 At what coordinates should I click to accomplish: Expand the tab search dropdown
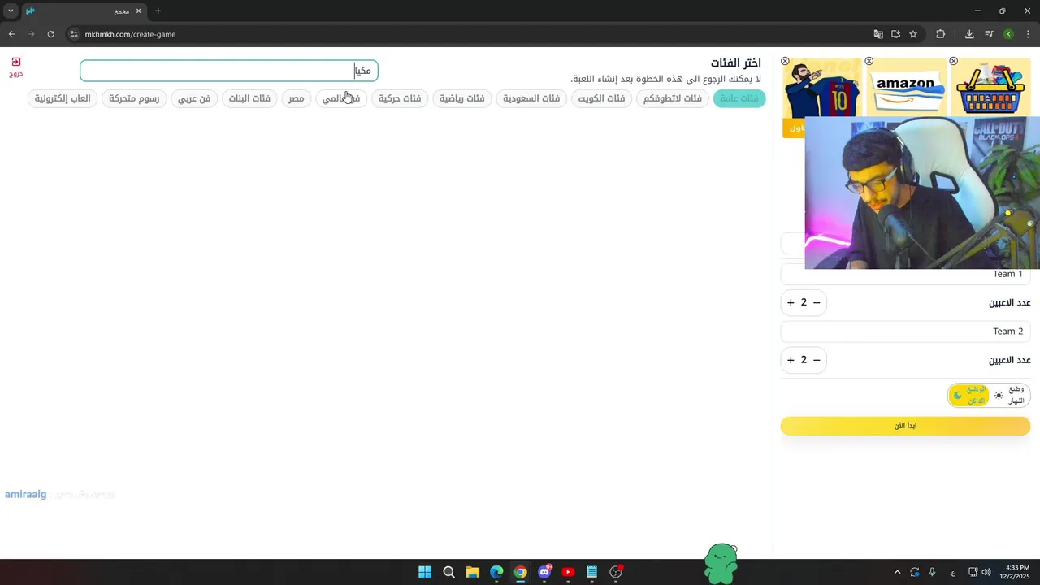[11, 11]
